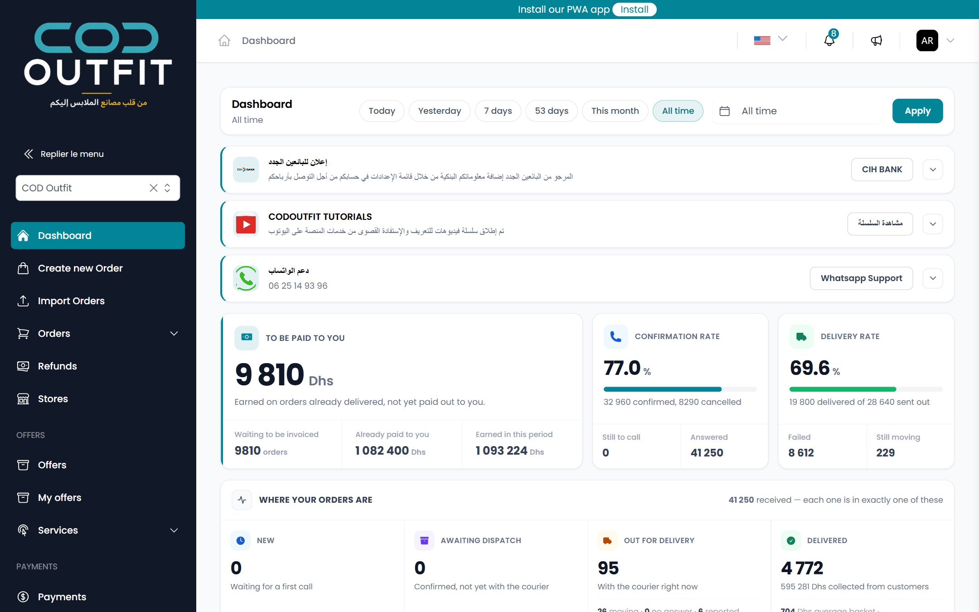This screenshot has height=612, width=979.
Task: Open the Dashboard sidebar item
Action: (x=98, y=236)
